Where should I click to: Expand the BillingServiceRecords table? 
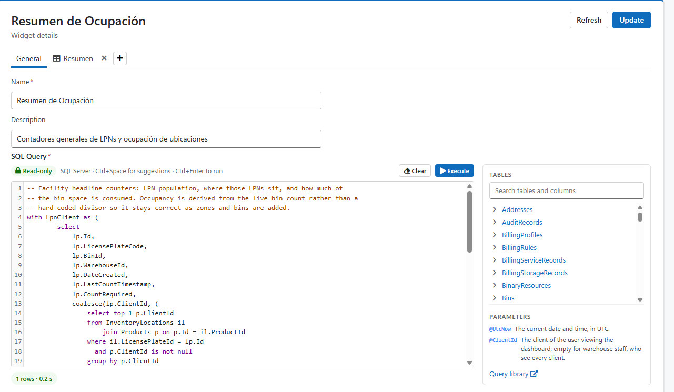[x=495, y=260]
